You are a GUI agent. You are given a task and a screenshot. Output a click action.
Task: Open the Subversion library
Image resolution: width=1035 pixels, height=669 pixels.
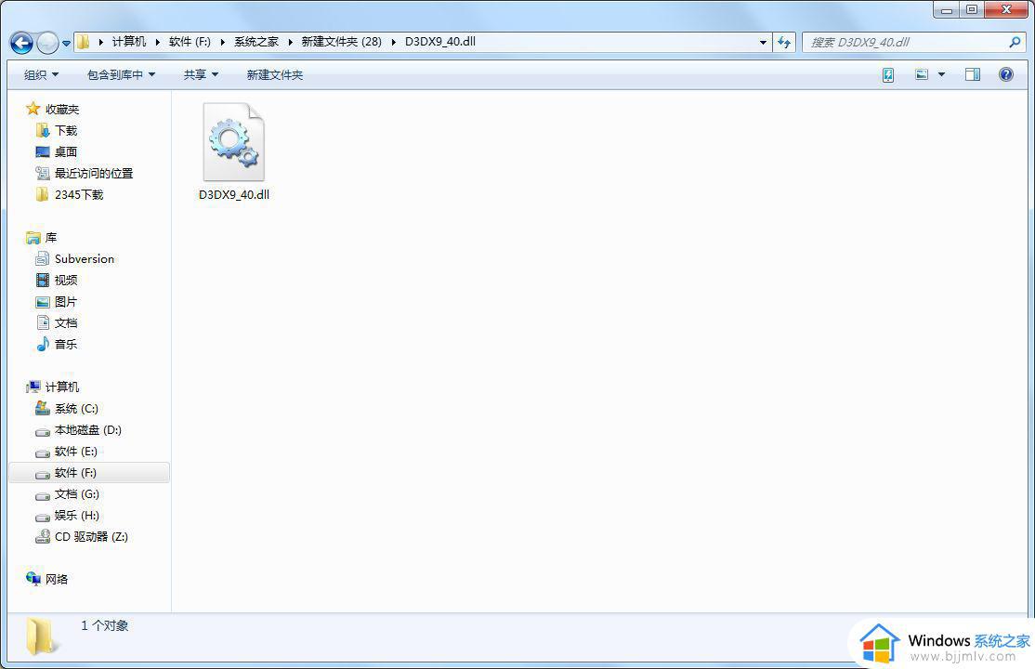(x=85, y=259)
